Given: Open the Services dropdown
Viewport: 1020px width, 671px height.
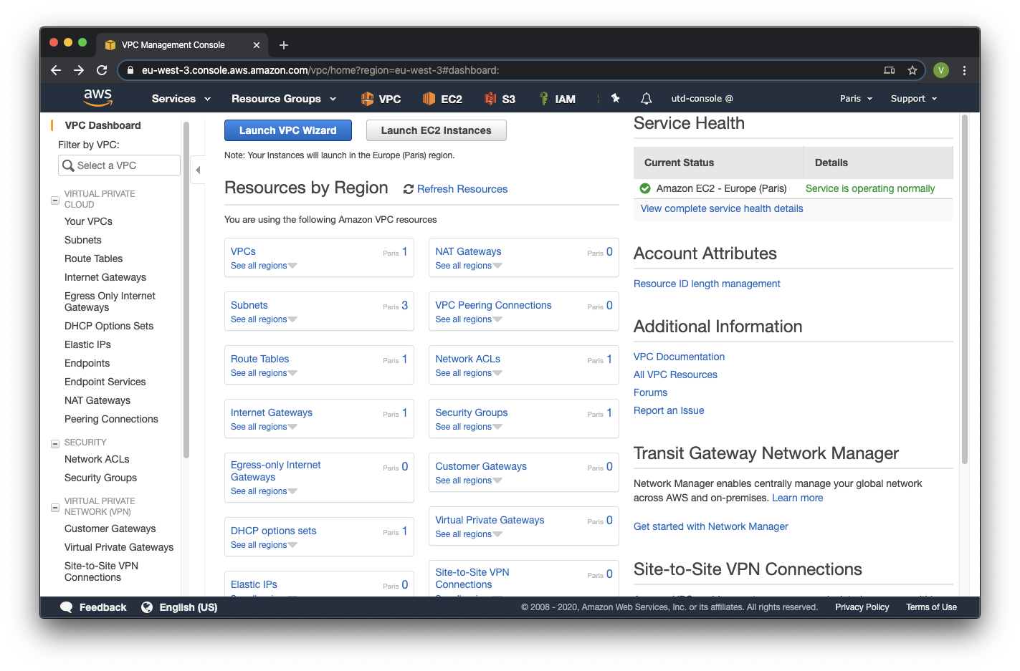Looking at the screenshot, I should coord(181,99).
